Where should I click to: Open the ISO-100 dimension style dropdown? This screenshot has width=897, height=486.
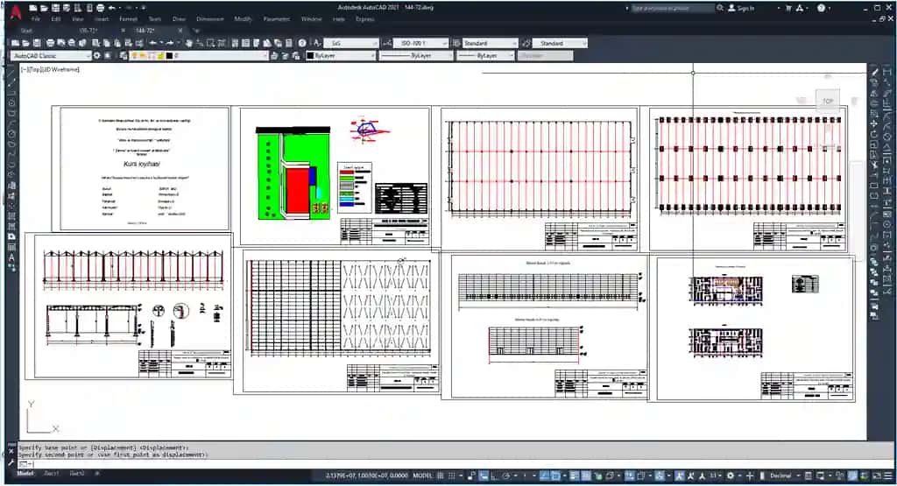pos(421,43)
